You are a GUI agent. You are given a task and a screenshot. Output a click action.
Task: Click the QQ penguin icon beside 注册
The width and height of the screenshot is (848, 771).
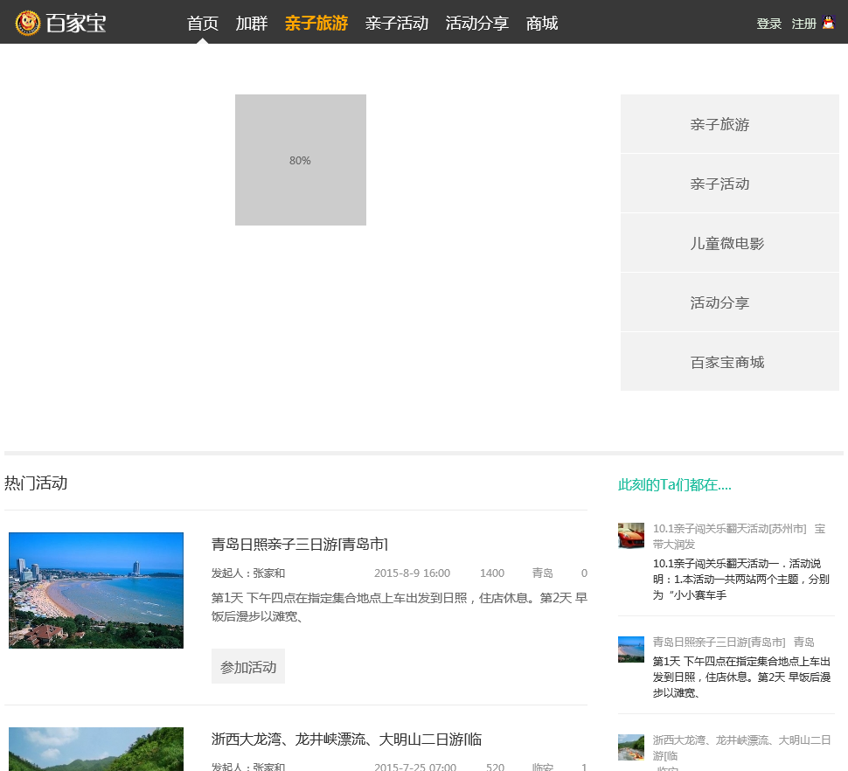pyautogui.click(x=829, y=22)
